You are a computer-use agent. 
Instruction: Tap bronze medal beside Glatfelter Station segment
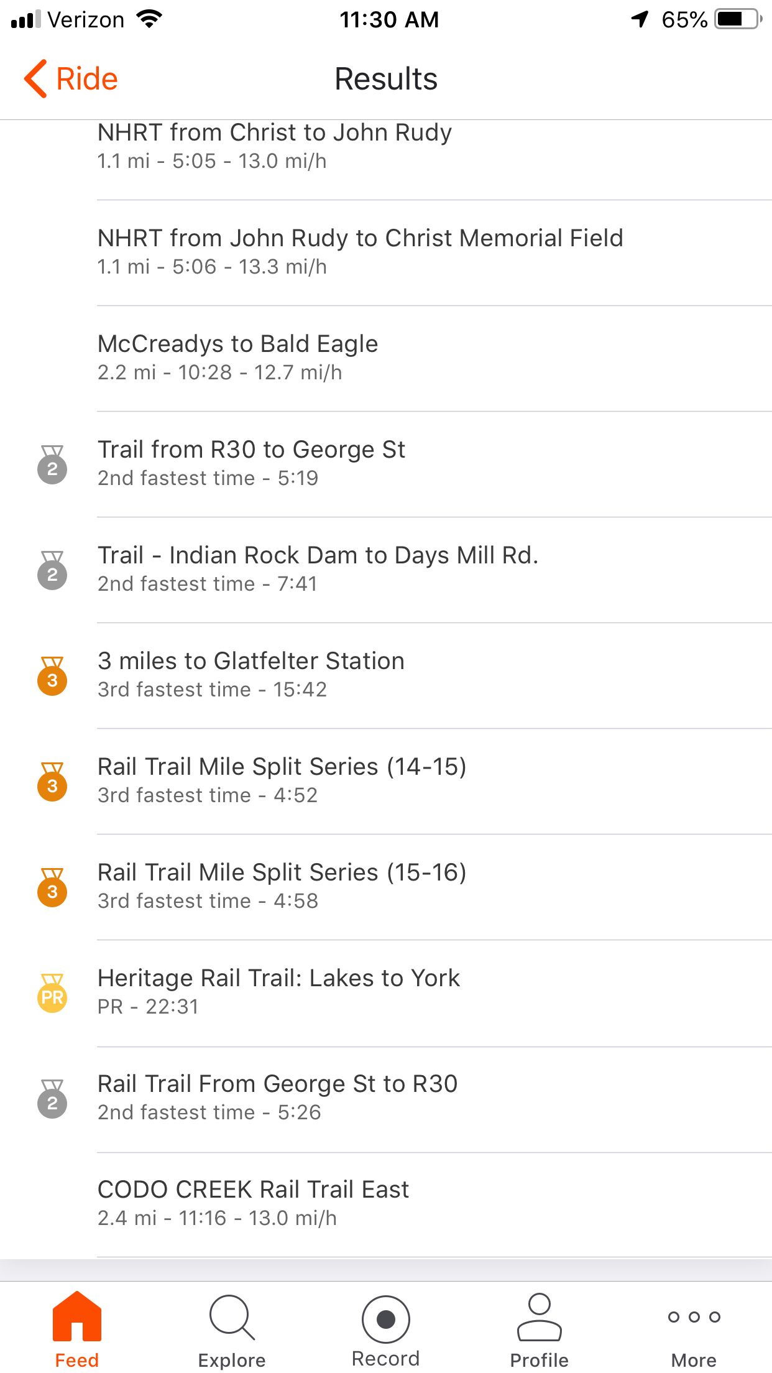coord(52,675)
